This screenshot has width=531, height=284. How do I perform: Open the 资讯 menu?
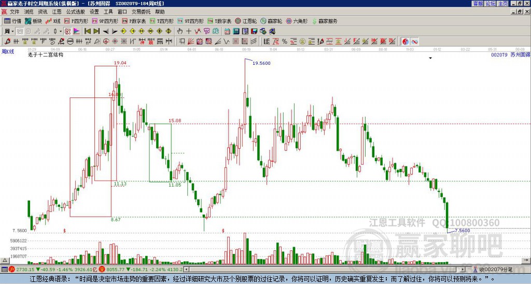(x=43, y=12)
